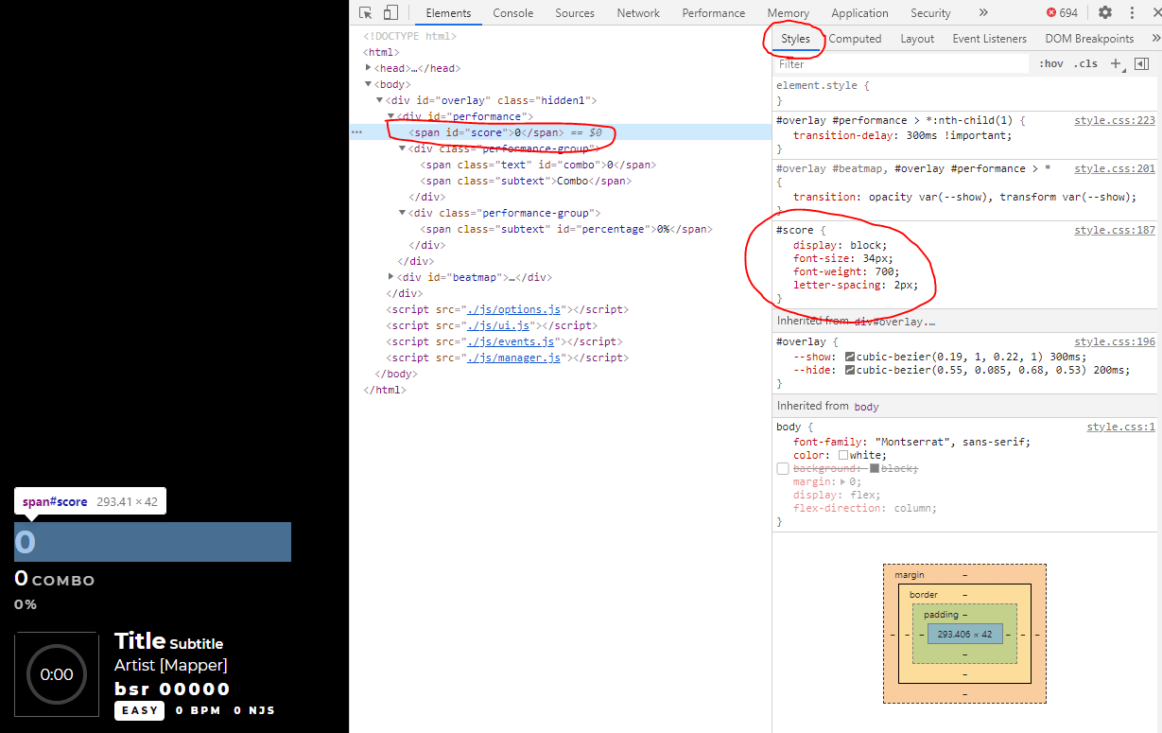Click the 'Title' text in overlay
1162x733 pixels.
click(140, 640)
